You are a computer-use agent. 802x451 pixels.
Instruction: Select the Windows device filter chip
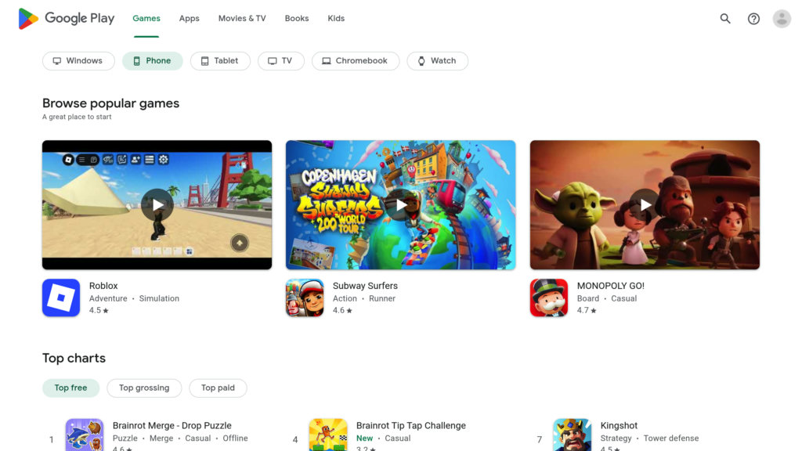coord(79,61)
